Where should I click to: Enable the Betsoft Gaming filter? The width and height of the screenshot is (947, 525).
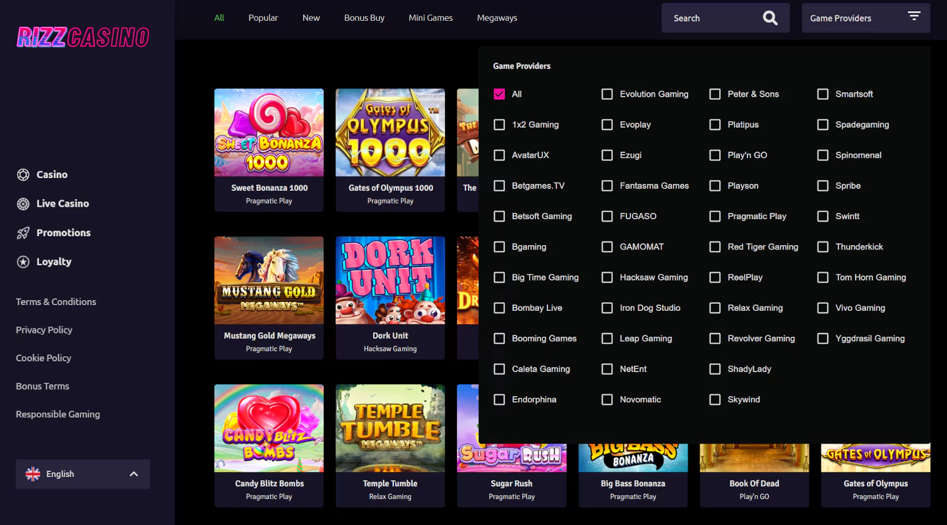(x=499, y=217)
